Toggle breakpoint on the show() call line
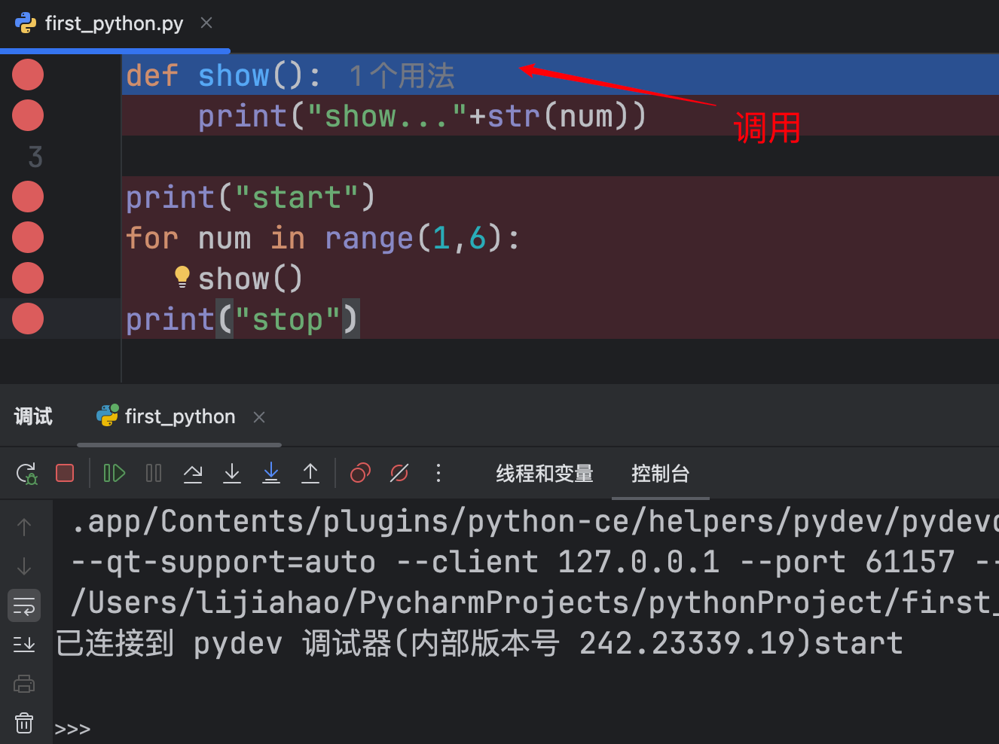999x744 pixels. 28,278
